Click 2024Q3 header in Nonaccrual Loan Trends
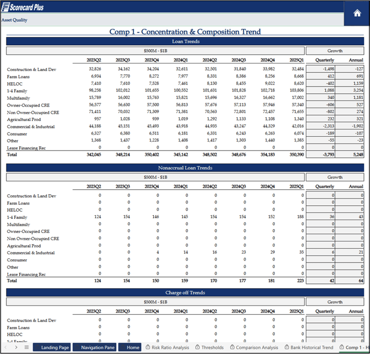Image resolution: width=370 pixels, height=354 pixels. [239, 187]
